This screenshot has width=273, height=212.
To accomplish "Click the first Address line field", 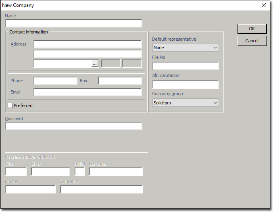I will (x=88, y=44).
